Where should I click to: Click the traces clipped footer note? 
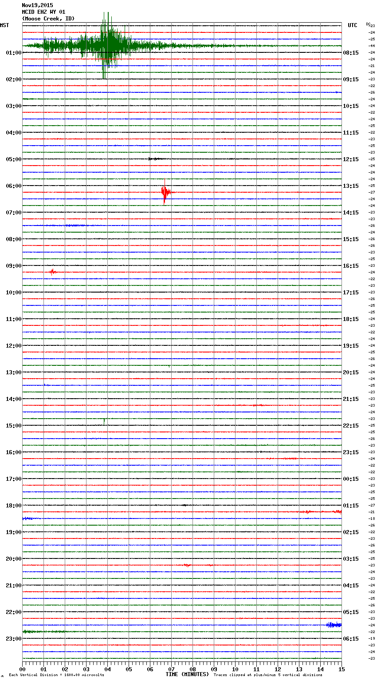click(x=268, y=675)
